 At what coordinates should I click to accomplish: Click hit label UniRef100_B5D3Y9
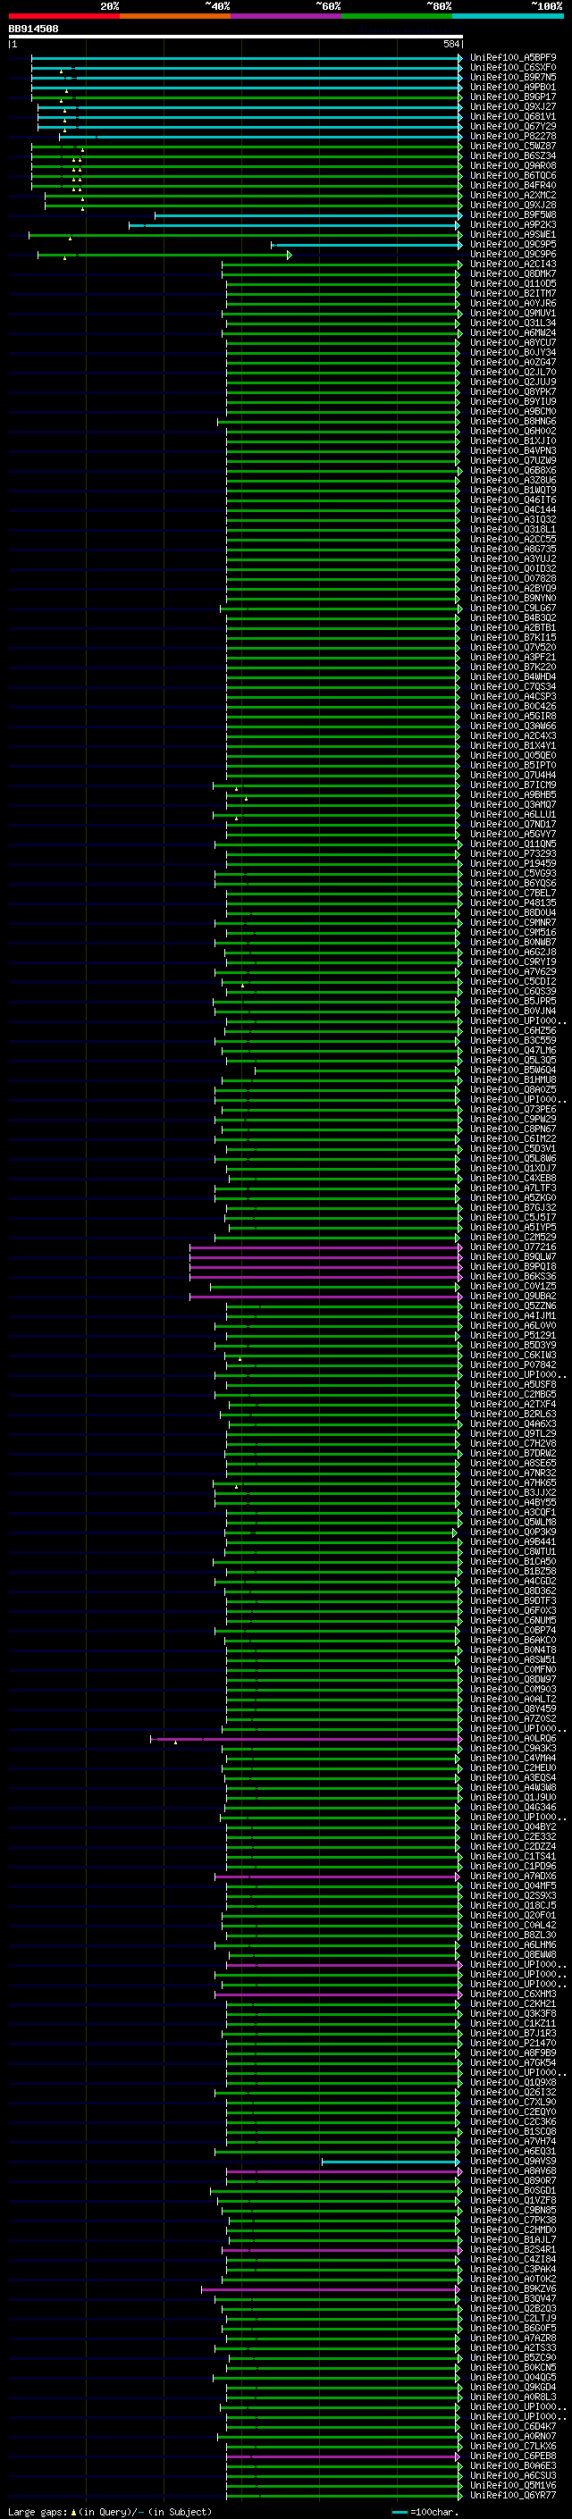[x=512, y=1346]
